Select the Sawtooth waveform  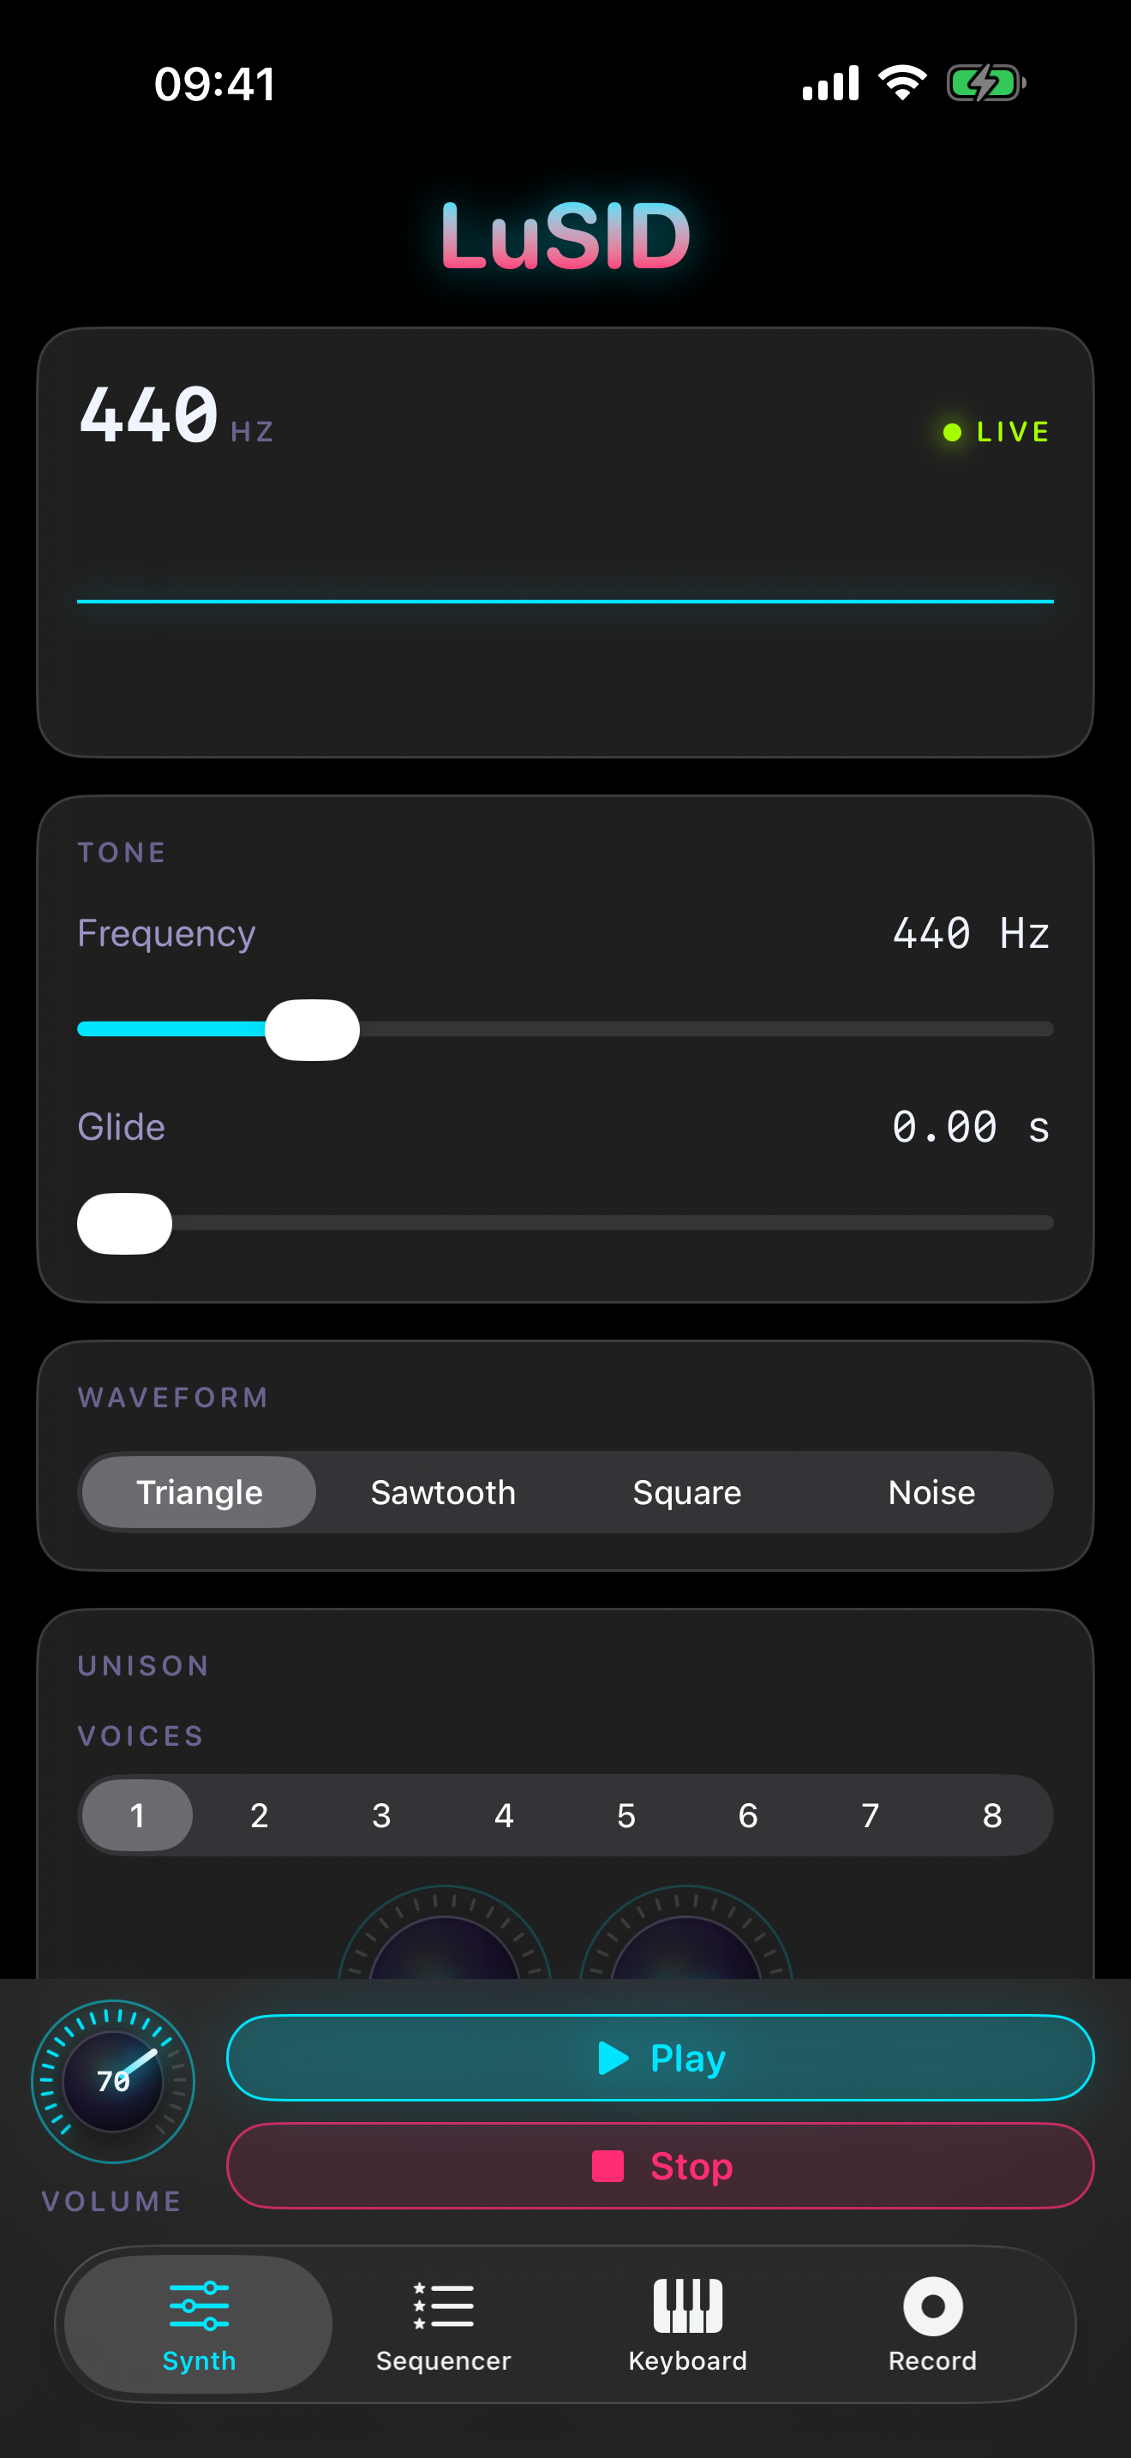coord(444,1491)
